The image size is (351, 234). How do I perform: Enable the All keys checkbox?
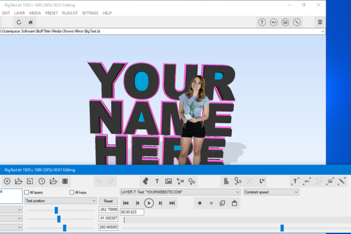pos(72,193)
